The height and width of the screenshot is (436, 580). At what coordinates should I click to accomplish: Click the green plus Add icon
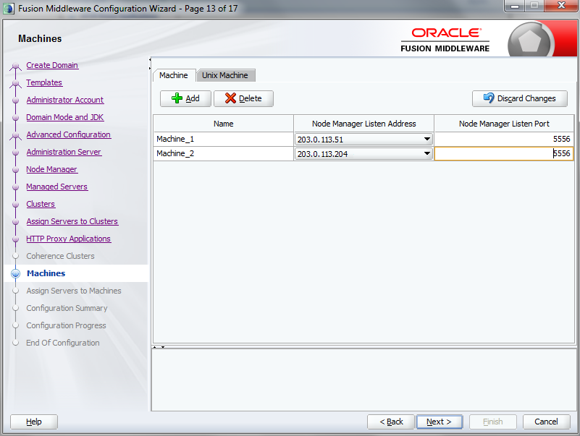(177, 98)
